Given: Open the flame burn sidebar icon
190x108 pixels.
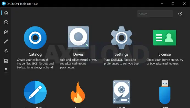Looking at the screenshot, I should [6, 51].
